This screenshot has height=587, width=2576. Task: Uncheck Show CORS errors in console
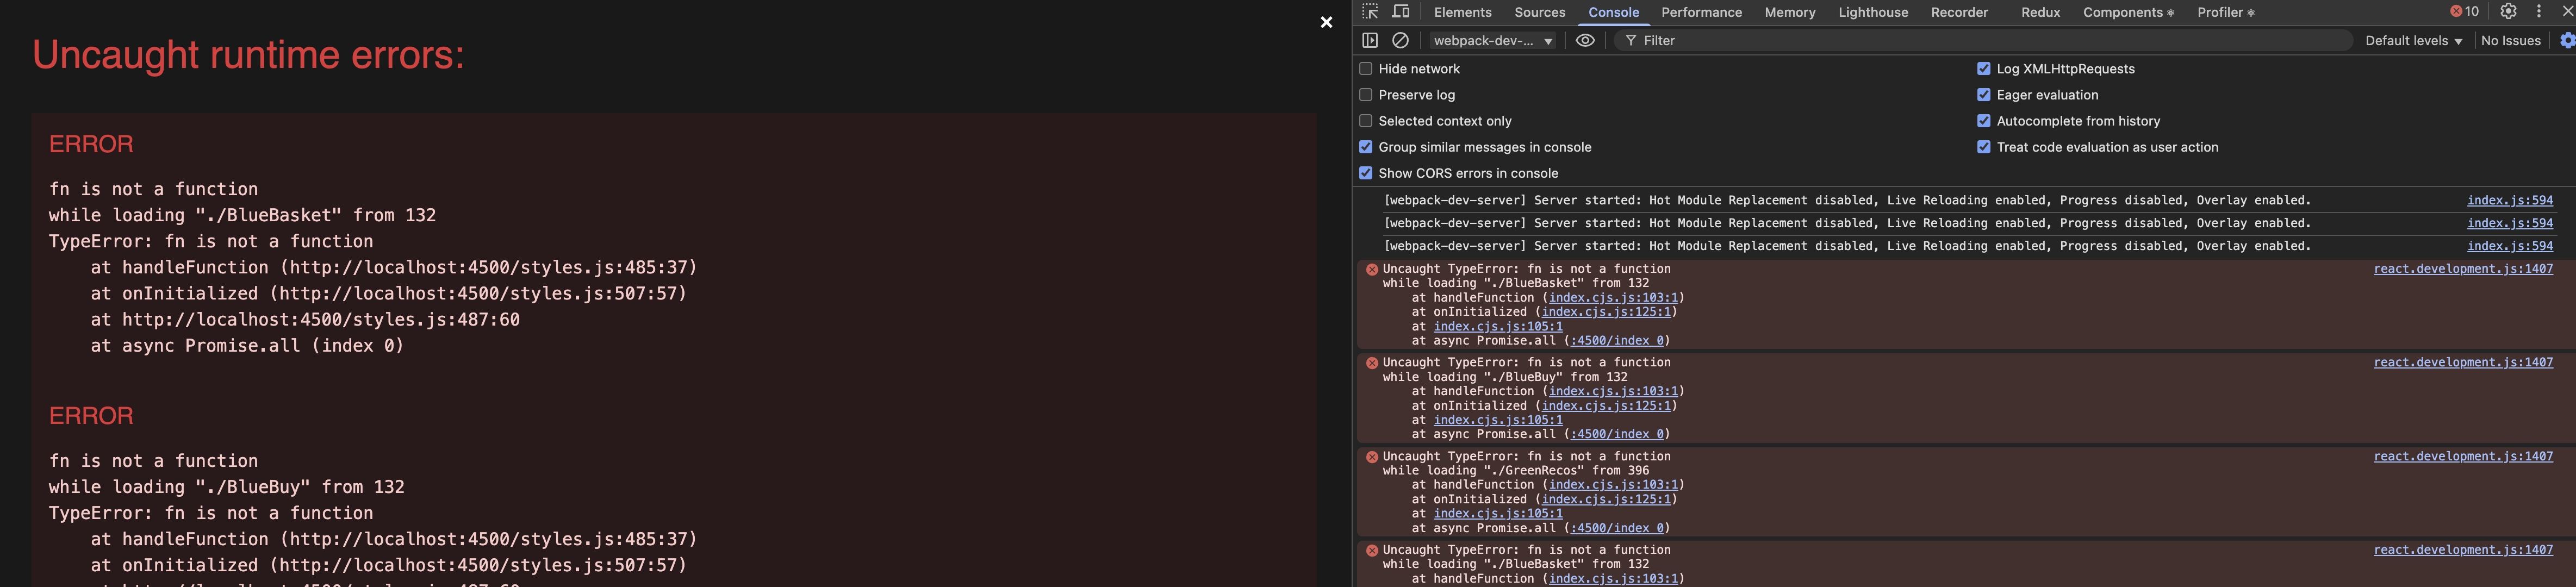(1365, 173)
